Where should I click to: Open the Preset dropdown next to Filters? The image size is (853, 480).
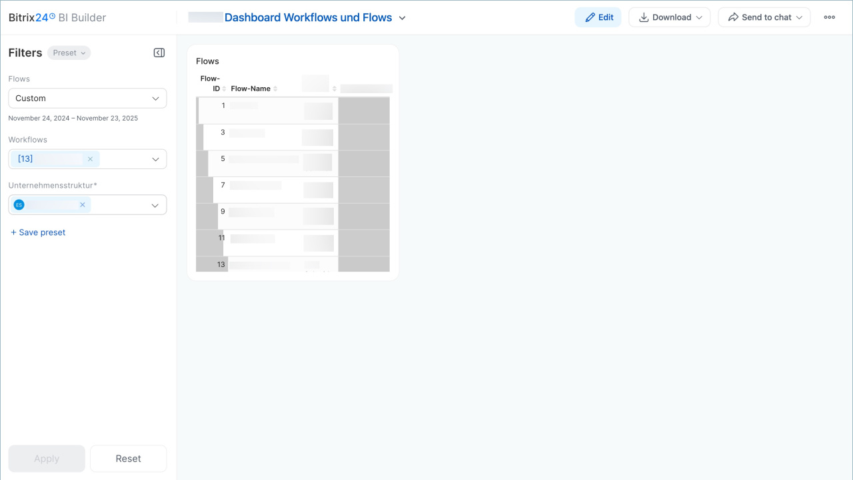(69, 53)
